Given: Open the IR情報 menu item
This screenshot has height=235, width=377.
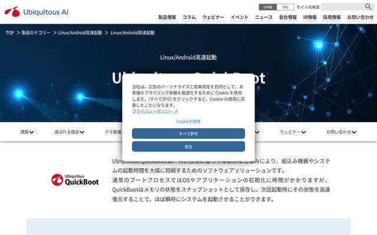Looking at the screenshot, I should pyautogui.click(x=310, y=17).
